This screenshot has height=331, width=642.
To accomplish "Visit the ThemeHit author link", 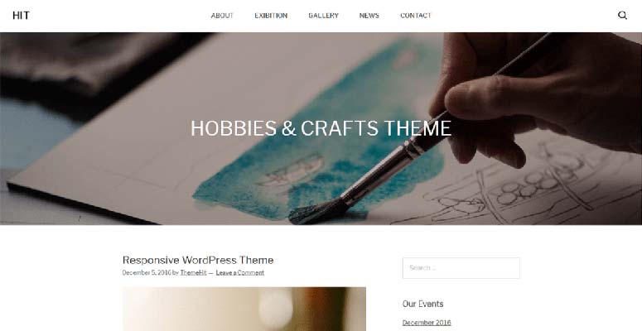I will coord(193,272).
